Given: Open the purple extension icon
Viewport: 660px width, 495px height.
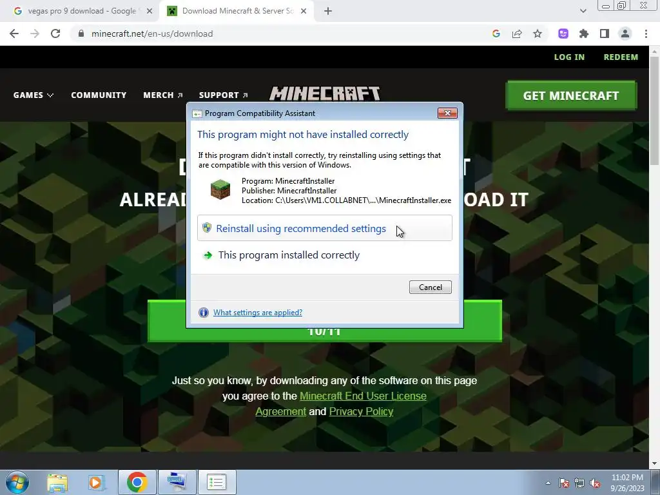Looking at the screenshot, I should tap(563, 34).
